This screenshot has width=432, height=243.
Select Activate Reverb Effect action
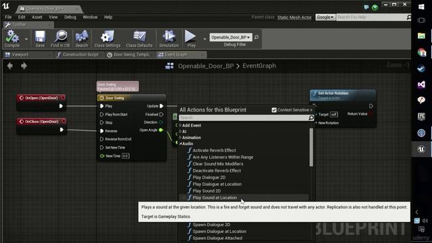pyautogui.click(x=214, y=150)
